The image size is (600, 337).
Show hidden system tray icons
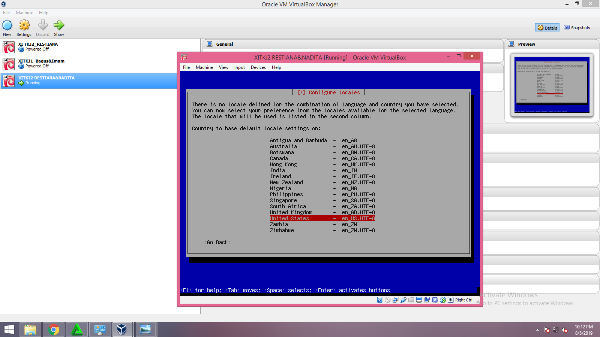[x=537, y=330]
